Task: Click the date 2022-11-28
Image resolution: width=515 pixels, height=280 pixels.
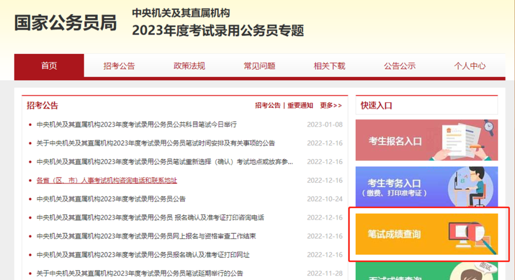Action: click(325, 273)
